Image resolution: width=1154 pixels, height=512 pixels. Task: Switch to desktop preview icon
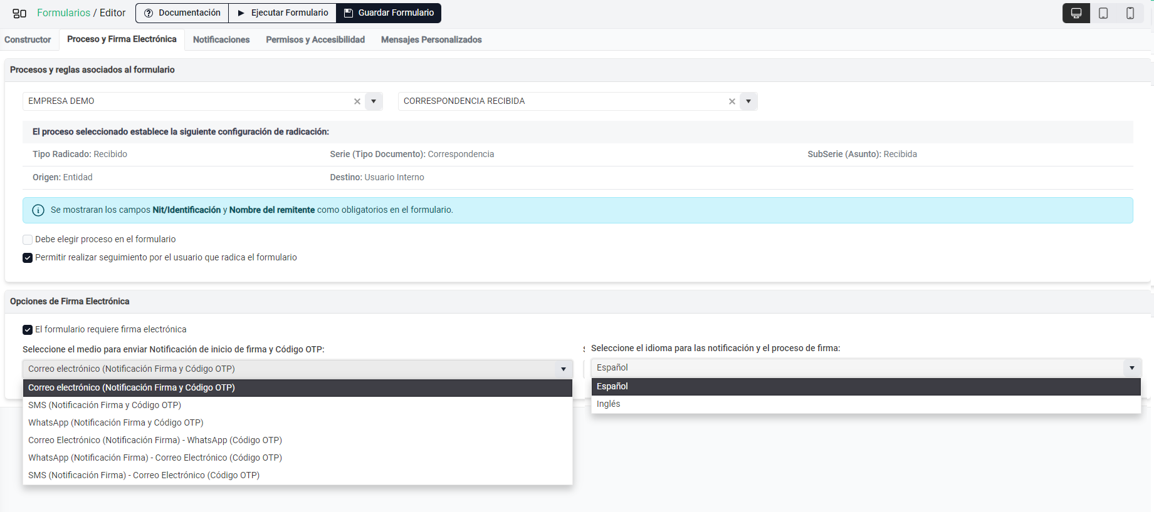tap(1076, 13)
